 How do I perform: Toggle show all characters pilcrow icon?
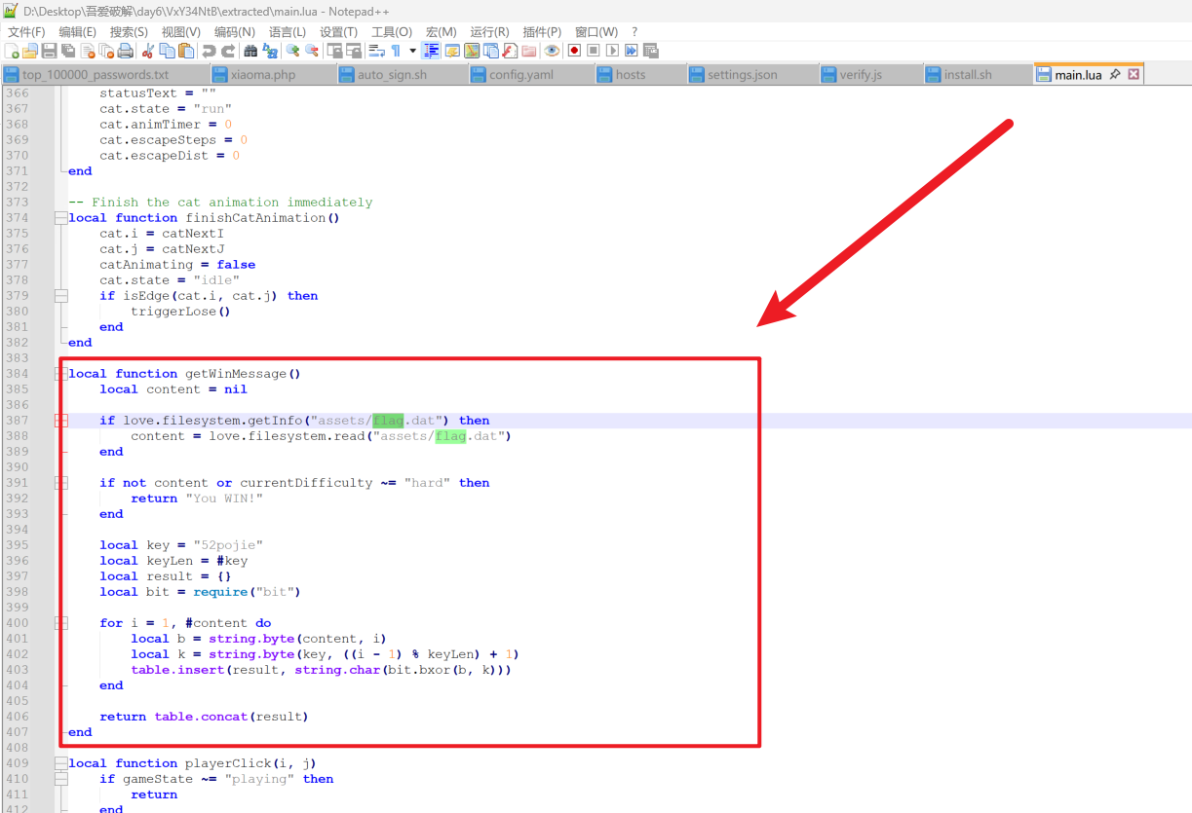point(396,51)
